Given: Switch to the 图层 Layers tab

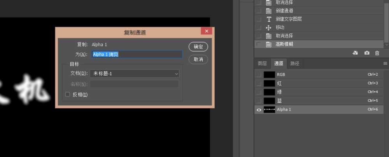Looking at the screenshot, I should [x=263, y=63].
